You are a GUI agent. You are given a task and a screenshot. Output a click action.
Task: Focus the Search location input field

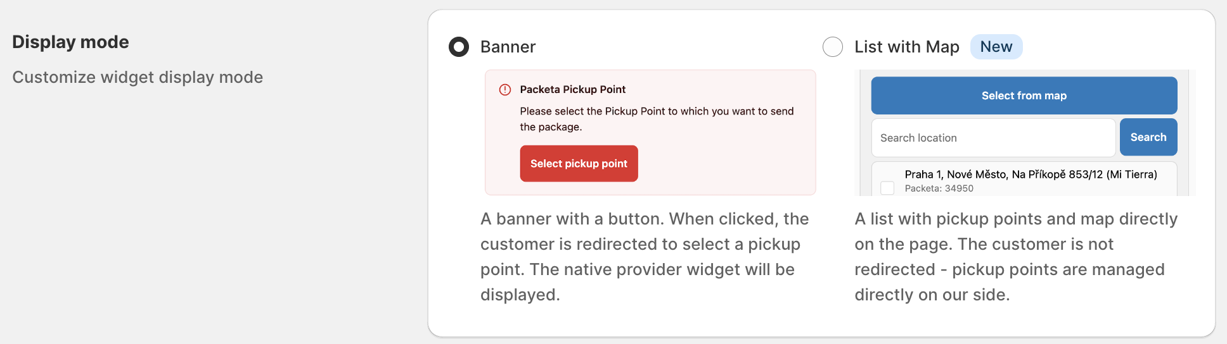993,138
